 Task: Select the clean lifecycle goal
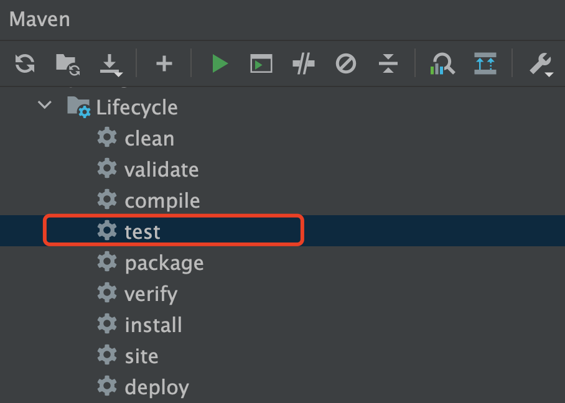click(x=149, y=139)
